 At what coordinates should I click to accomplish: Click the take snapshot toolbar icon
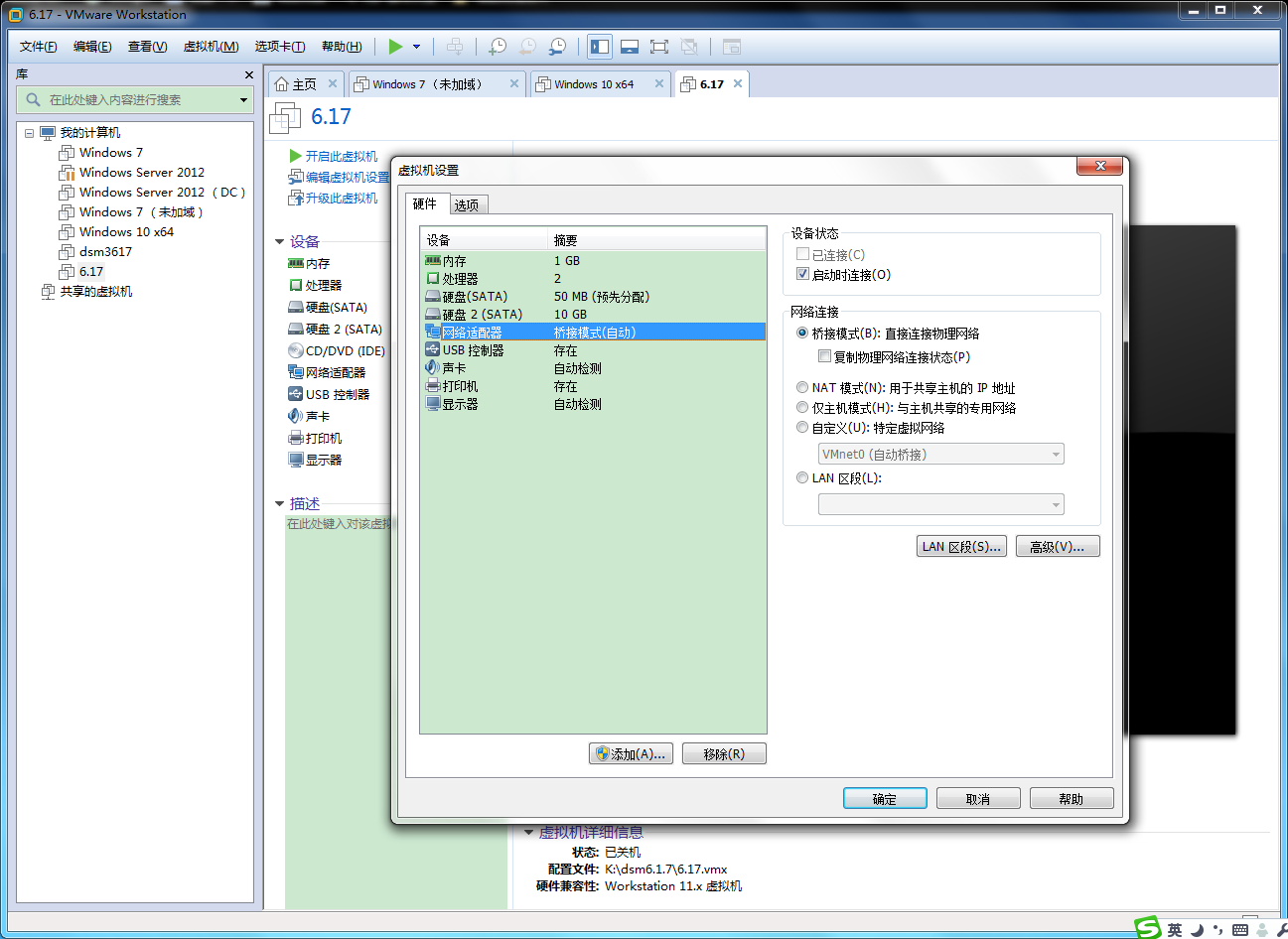coord(498,46)
